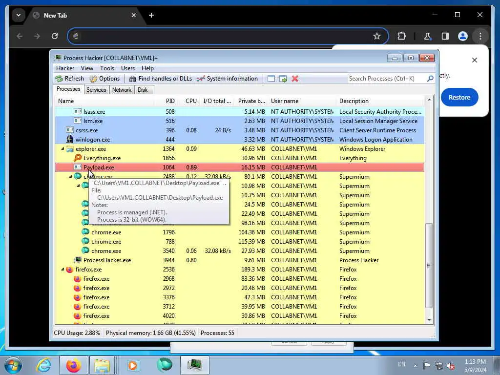
Task: Toggle the Chrome side panel icon
Action: tap(445, 36)
